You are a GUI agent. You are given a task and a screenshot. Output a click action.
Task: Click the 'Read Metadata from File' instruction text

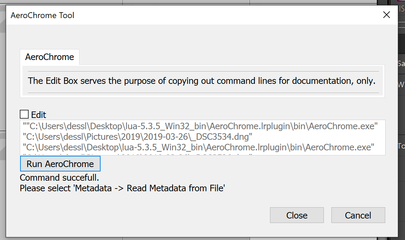click(x=176, y=188)
